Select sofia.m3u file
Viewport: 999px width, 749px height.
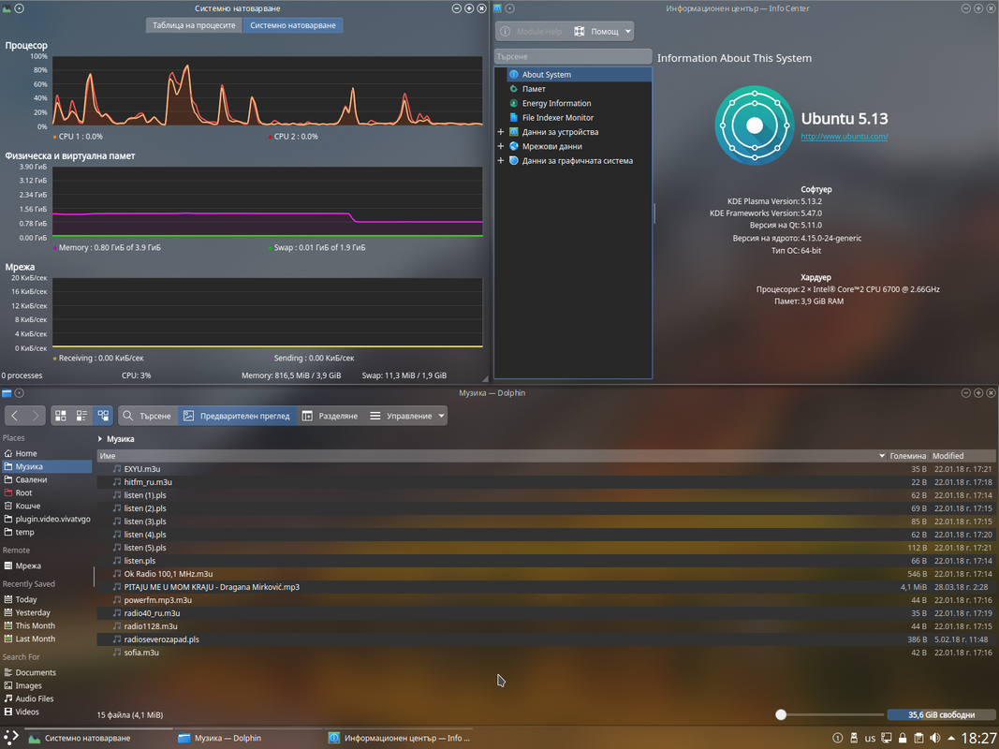click(141, 653)
